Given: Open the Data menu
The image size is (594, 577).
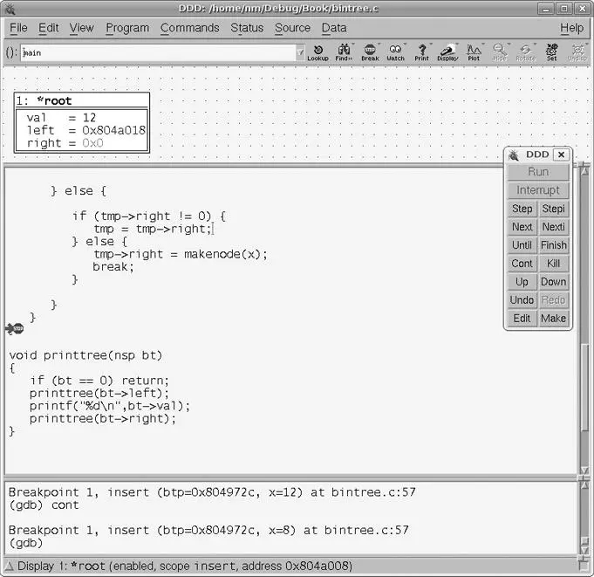Looking at the screenshot, I should 334,28.
